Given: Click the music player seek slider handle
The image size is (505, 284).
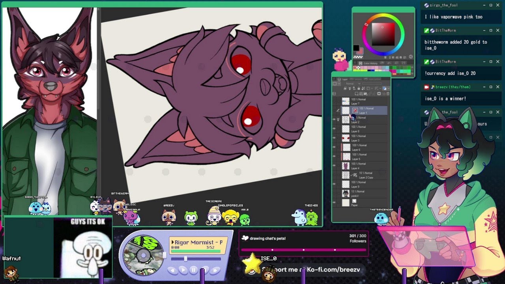Looking at the screenshot, I should click(185, 259).
